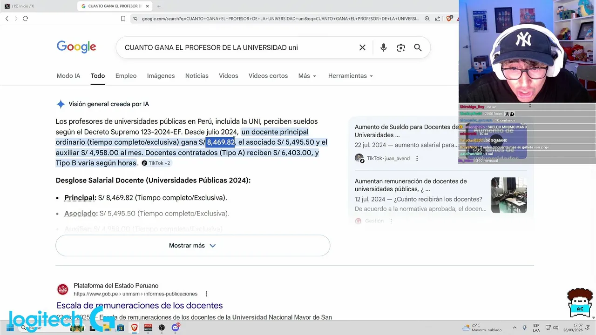Open Aumento de Sueldo para Docentes source
This screenshot has width=596, height=335.
(x=406, y=131)
